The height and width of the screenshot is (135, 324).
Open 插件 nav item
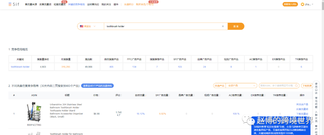click(116, 4)
